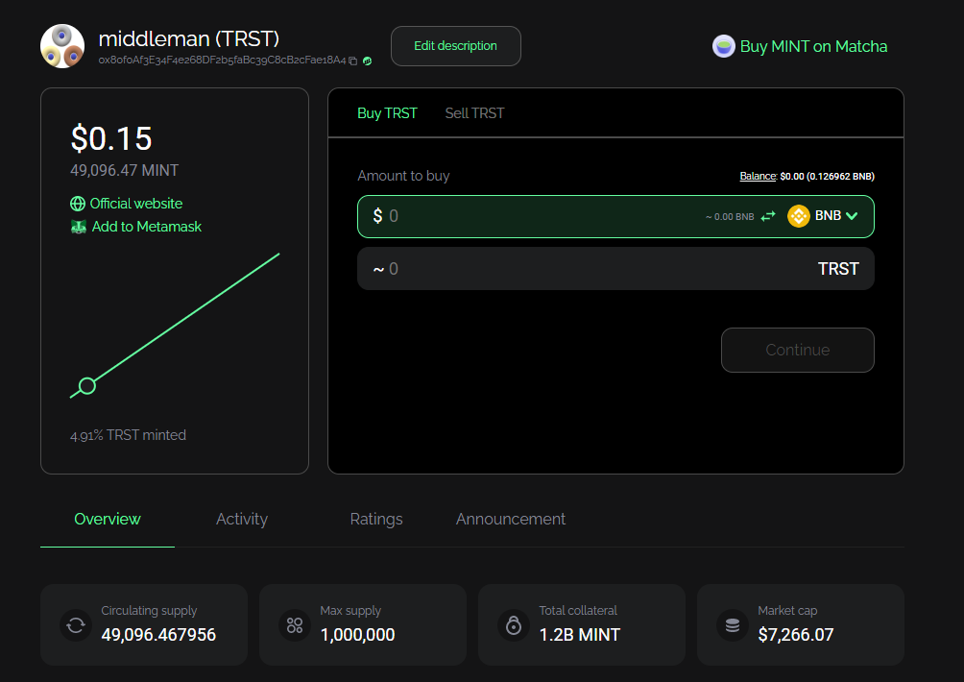
Task: Open the Announcement tab
Action: (510, 519)
